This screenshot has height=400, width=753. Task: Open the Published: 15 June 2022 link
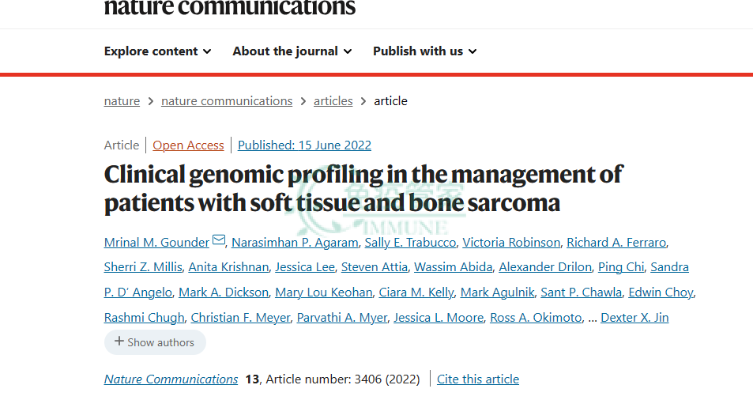(x=304, y=145)
